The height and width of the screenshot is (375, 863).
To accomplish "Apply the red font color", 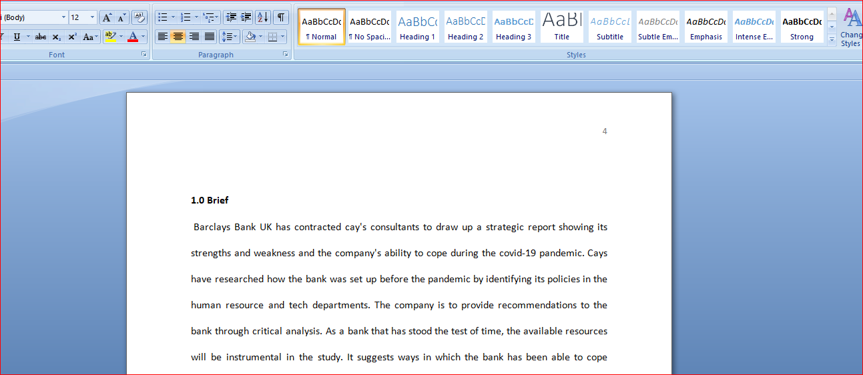I will click(133, 37).
